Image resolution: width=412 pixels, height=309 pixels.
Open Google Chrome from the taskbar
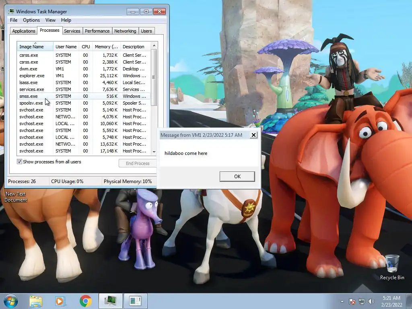pyautogui.click(x=85, y=301)
